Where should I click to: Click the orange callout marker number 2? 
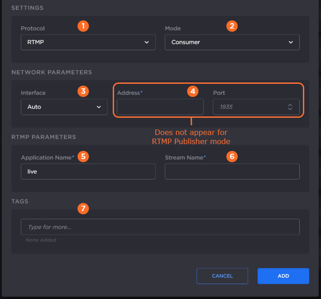pyautogui.click(x=232, y=26)
